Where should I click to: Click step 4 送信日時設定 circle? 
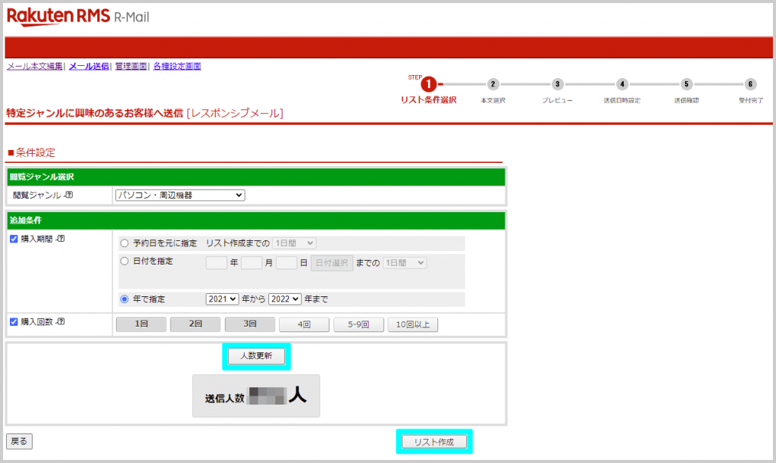tap(622, 85)
